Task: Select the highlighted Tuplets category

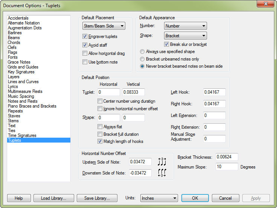Action: [x=39, y=140]
